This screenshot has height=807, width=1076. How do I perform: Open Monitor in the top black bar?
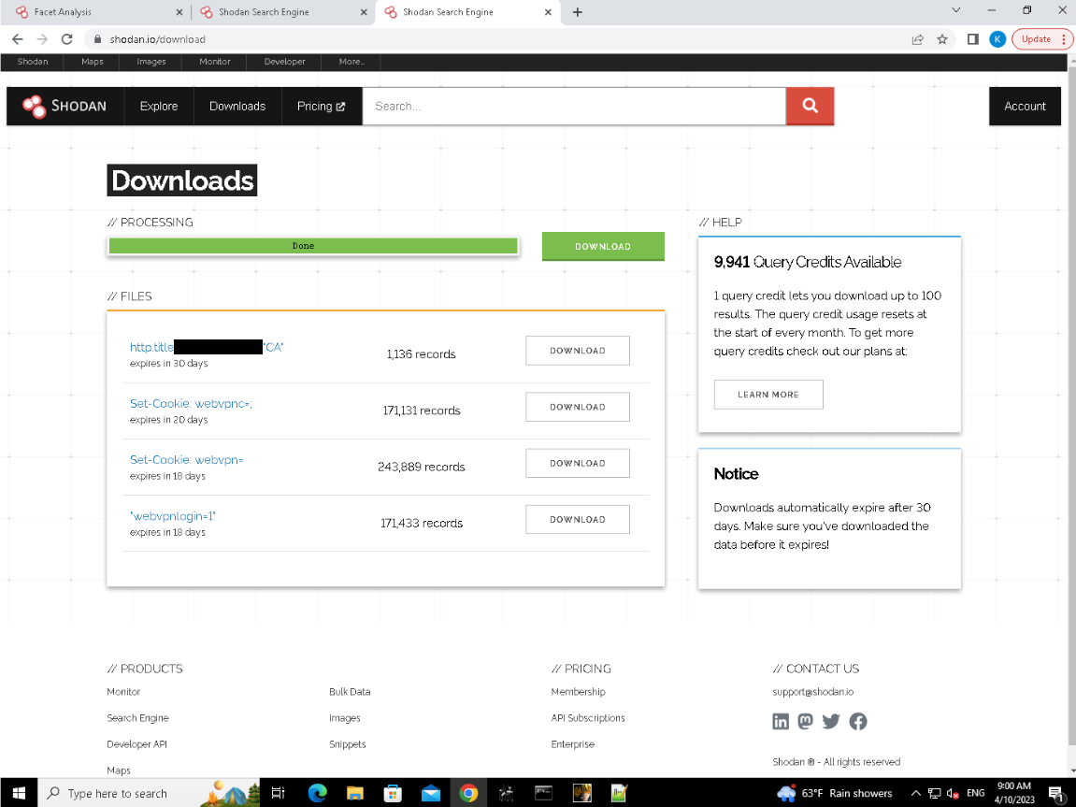[215, 62]
